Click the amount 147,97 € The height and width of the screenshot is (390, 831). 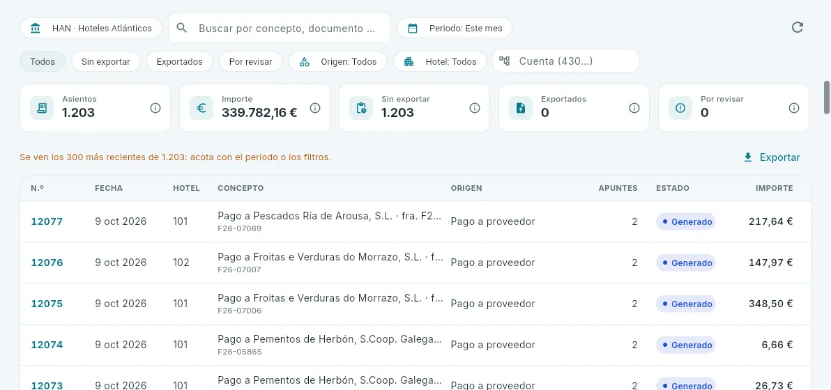pos(770,263)
